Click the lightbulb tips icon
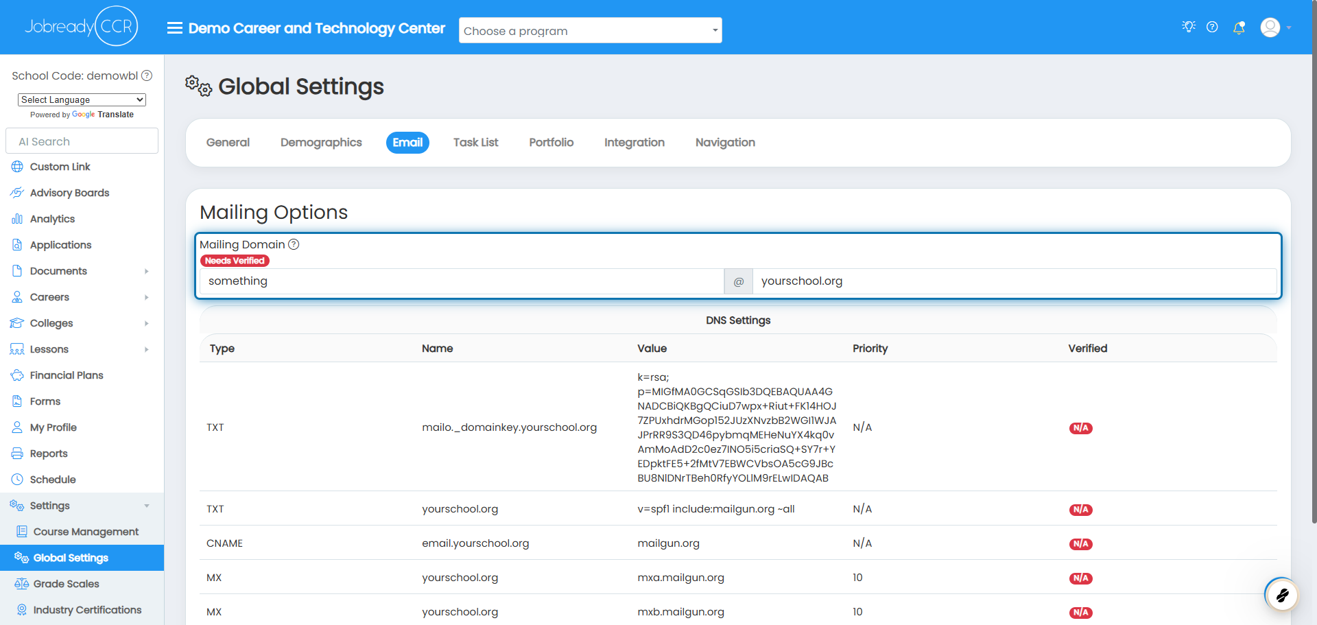Screen dimensions: 1317x625 [1189, 27]
